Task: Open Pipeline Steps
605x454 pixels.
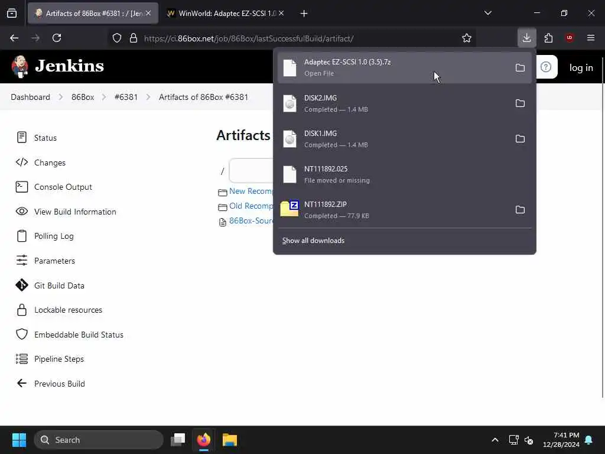Action: point(50,359)
